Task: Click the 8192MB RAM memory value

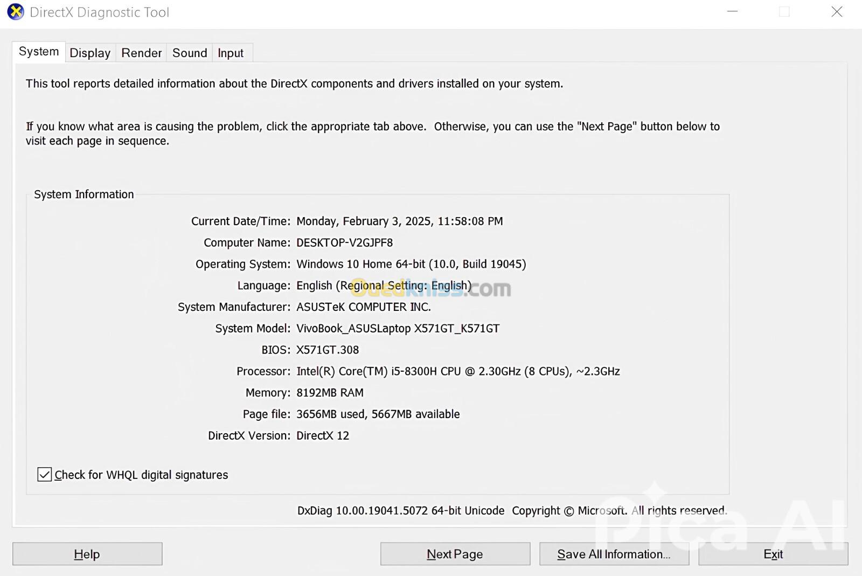Action: point(330,393)
